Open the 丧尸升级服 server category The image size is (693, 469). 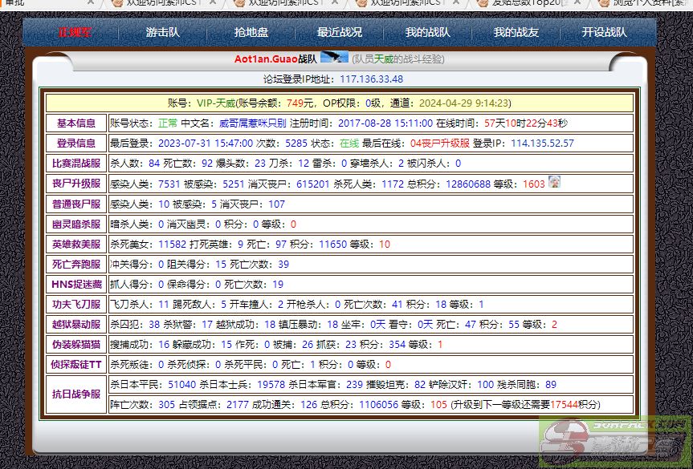[x=76, y=184]
